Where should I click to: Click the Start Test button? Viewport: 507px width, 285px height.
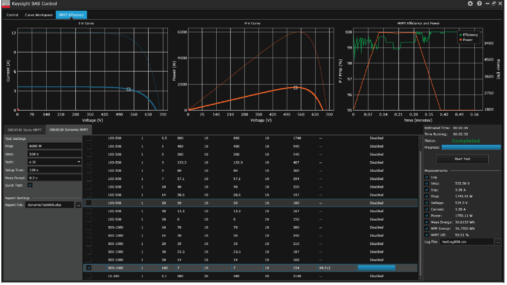[x=463, y=159]
